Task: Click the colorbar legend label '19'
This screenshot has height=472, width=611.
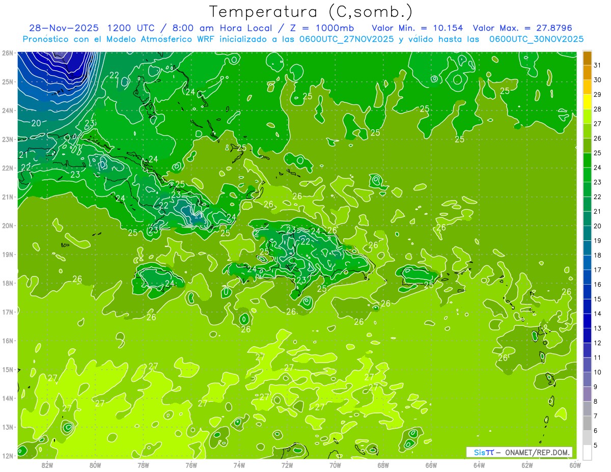Action: (x=598, y=240)
